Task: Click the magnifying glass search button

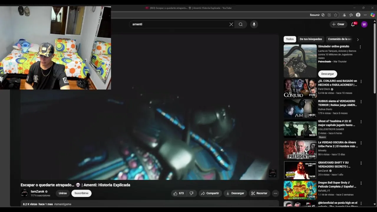Action: (241, 24)
